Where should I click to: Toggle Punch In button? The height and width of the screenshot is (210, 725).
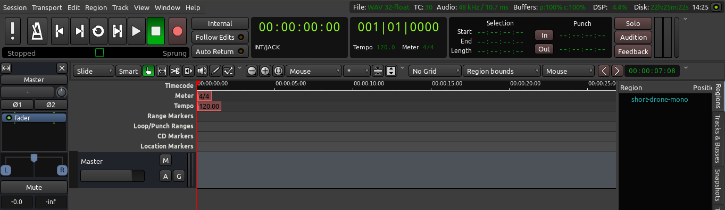[544, 35]
